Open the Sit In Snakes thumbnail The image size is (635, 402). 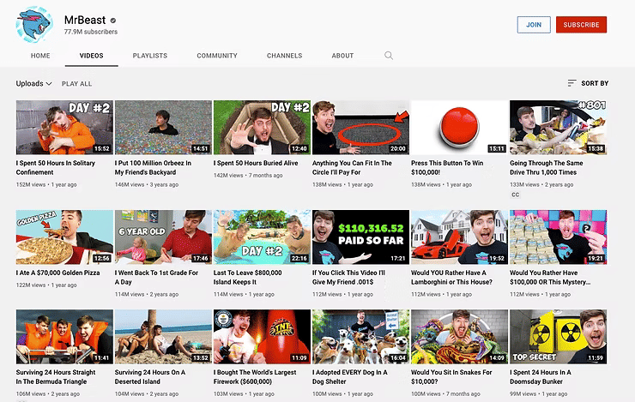tap(459, 337)
